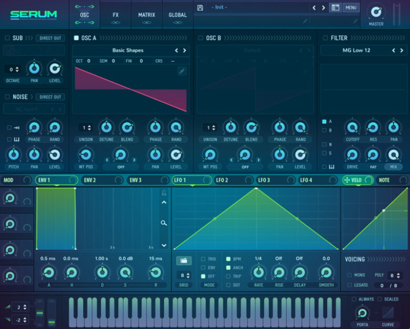Select the LFO 2 modulation tab

point(234,180)
